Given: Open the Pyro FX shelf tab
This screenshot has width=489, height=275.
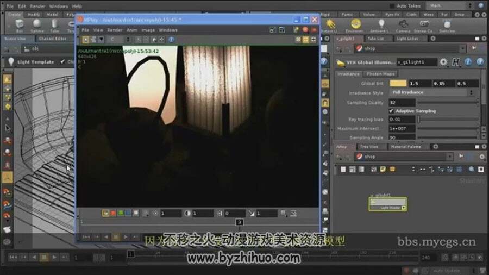Looking at the screenshot, I should pos(392,14).
